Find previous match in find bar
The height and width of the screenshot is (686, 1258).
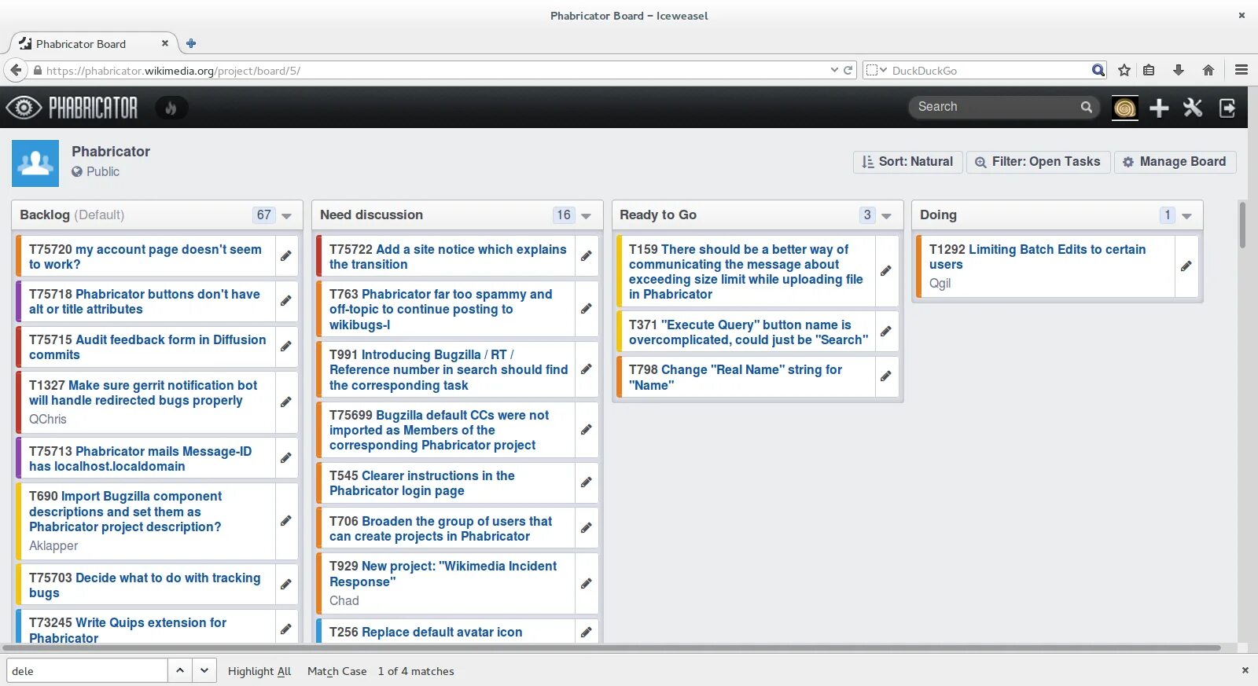click(180, 670)
